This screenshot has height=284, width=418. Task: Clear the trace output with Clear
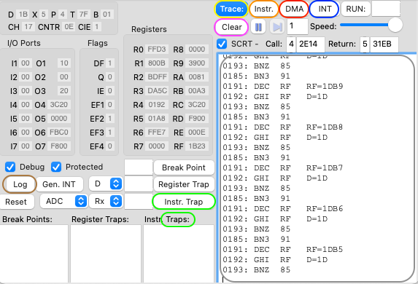pos(232,27)
